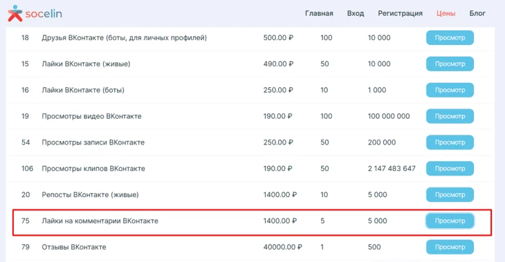View the Просмотры записи ВКонтакте service
Screen dimensions: 505x262
click(x=450, y=142)
